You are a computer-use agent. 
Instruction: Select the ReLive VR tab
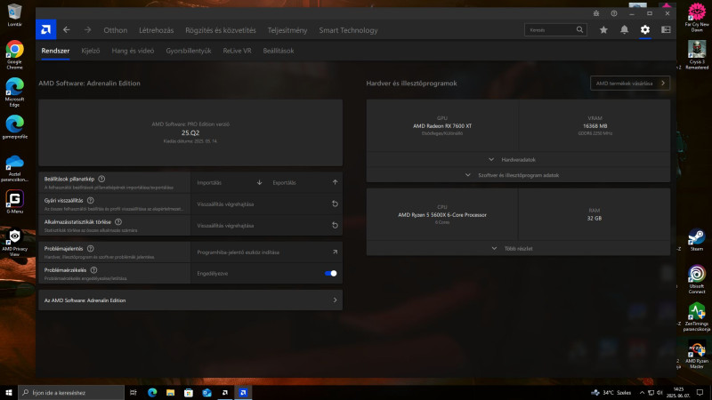(x=237, y=51)
